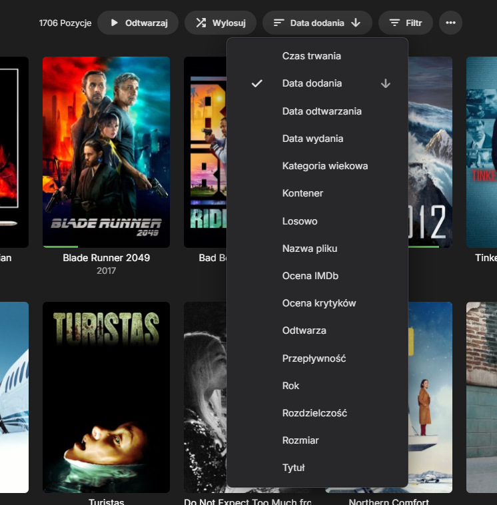Viewport: 497px width, 505px height.
Task: Sort by Przepływność
Action: click(x=317, y=358)
